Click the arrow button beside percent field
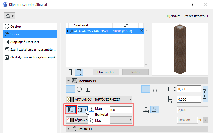The height and width of the screenshot is (133, 213). 205,120
